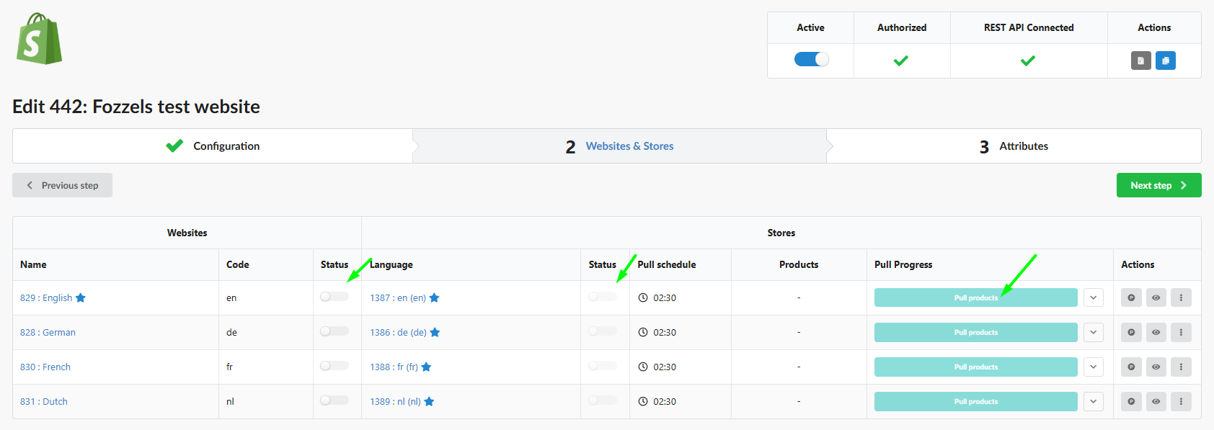Click the green Next step button
Image resolution: width=1214 pixels, height=430 pixels.
[1158, 185]
